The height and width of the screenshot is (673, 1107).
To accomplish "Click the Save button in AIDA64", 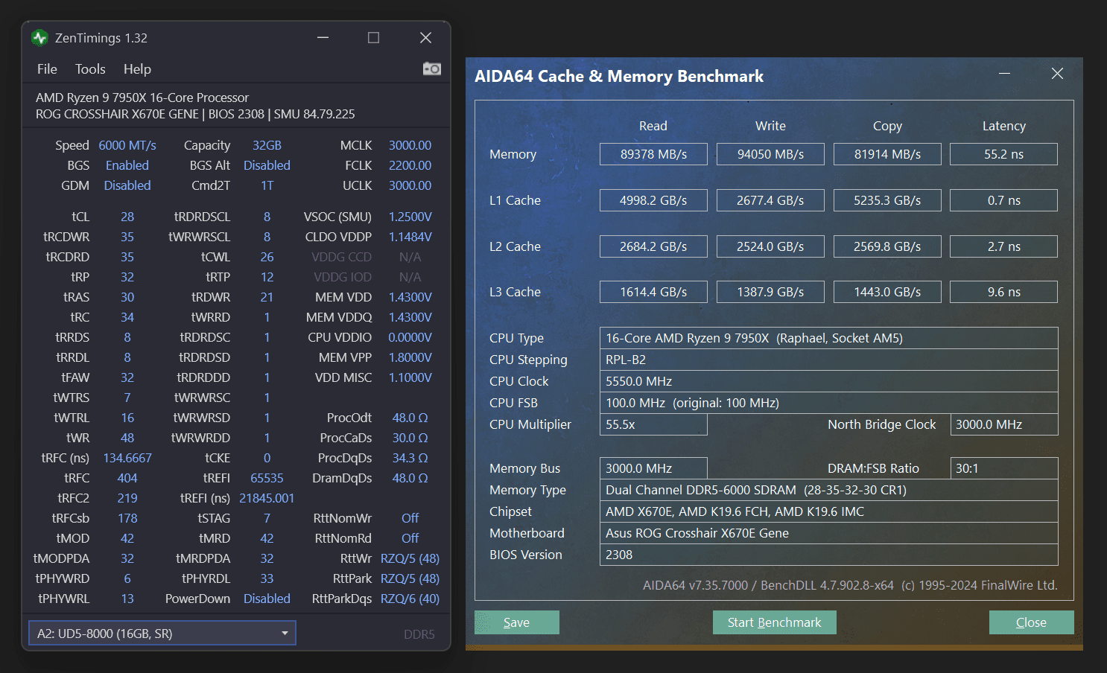I will [x=517, y=622].
